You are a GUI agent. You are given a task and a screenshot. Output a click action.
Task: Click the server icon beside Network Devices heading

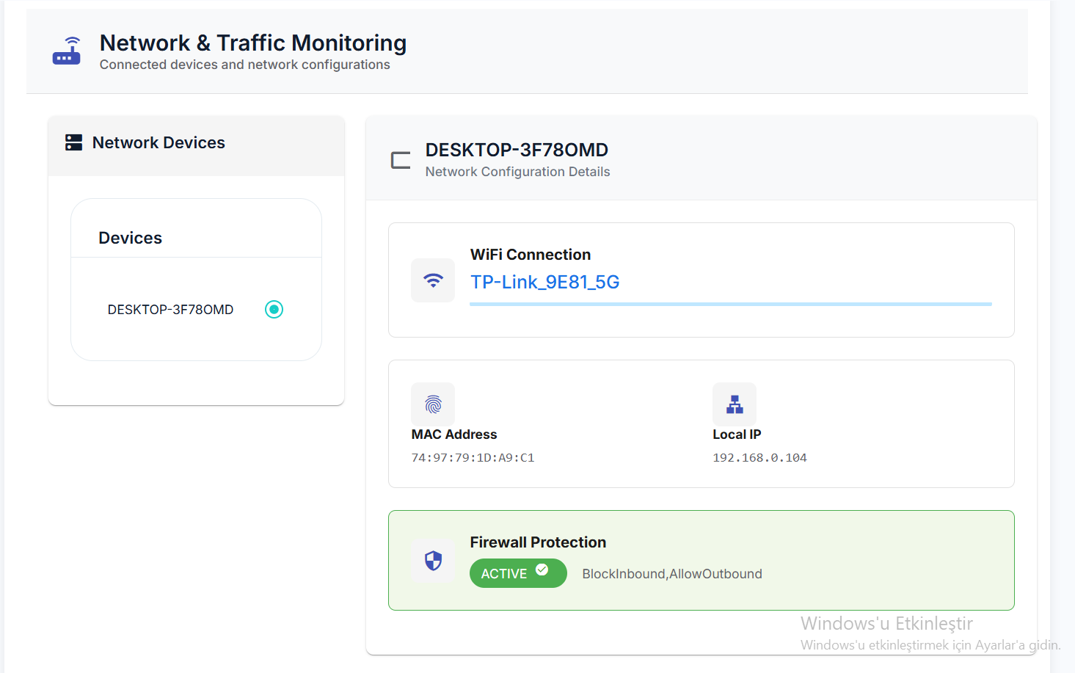(x=73, y=142)
